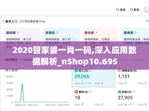
Task: Click 年同比 red arrow in 费用 card
Action: click(x=102, y=104)
